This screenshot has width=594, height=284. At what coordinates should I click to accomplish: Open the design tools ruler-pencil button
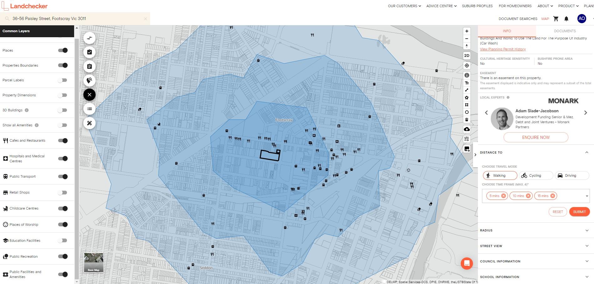[x=89, y=123]
